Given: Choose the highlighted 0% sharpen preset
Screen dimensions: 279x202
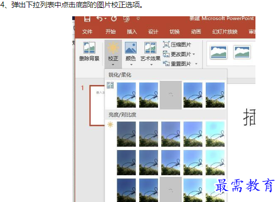Looking at the screenshot, I should tap(171, 95).
